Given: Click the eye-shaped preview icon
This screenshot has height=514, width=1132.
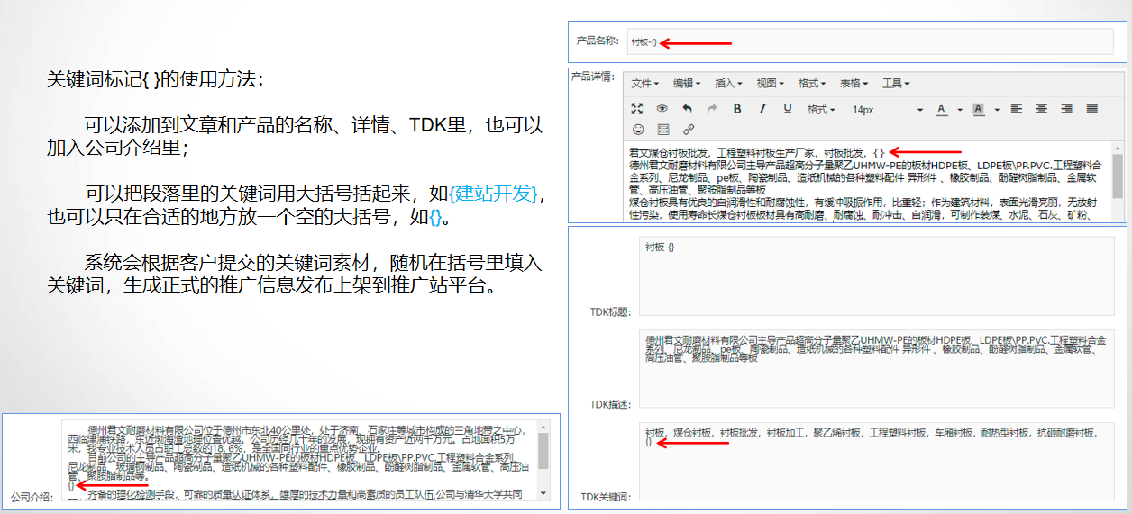Looking at the screenshot, I should [662, 109].
